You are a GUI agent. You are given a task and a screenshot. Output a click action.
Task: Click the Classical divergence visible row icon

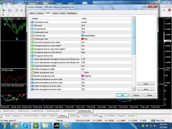pyautogui.click(x=32, y=66)
